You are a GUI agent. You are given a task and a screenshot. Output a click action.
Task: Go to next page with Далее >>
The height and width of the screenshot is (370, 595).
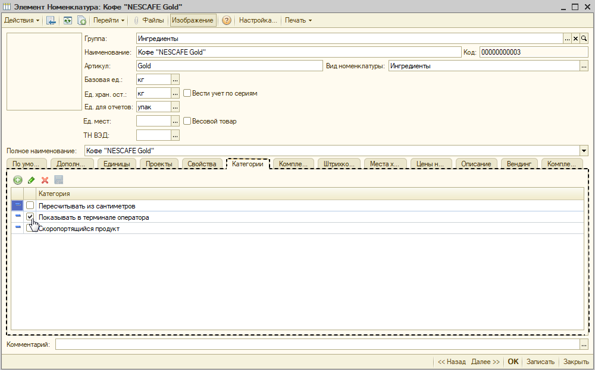(486, 362)
